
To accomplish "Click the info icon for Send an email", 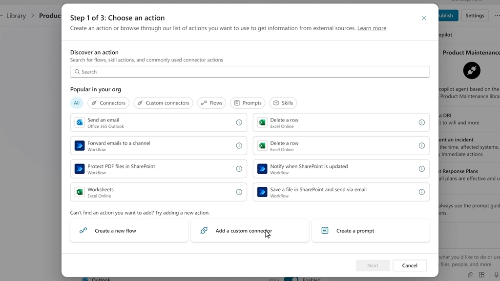I will tap(239, 122).
